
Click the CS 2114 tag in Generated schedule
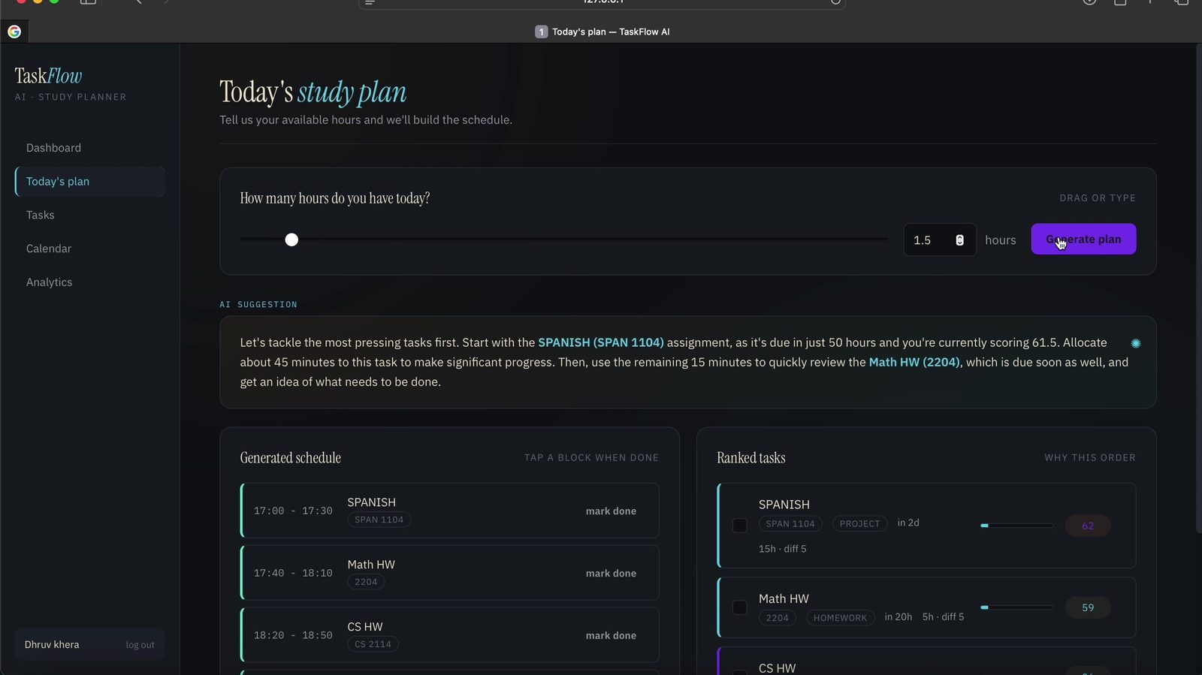[373, 644]
